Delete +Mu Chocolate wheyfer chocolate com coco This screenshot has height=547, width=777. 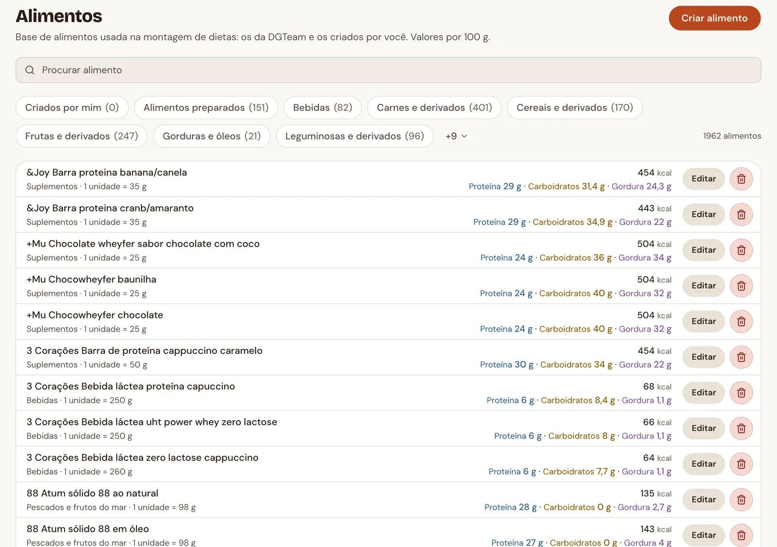[741, 250]
